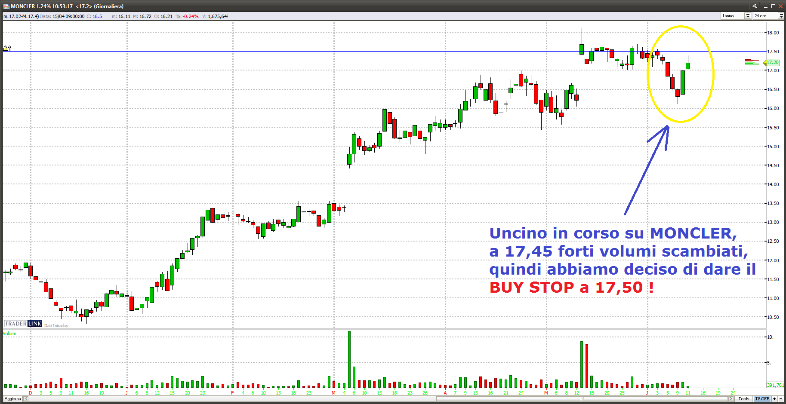
Task: Click the 'Data: 15/04 09:00:00' field
Action: coord(62,16)
